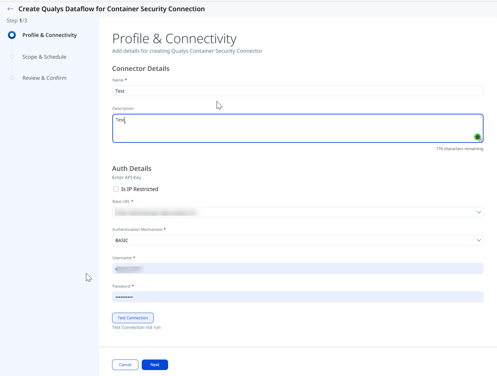Image resolution: width=497 pixels, height=376 pixels.
Task: Select the Profile & Connectivity step indicator
Action: click(12, 35)
